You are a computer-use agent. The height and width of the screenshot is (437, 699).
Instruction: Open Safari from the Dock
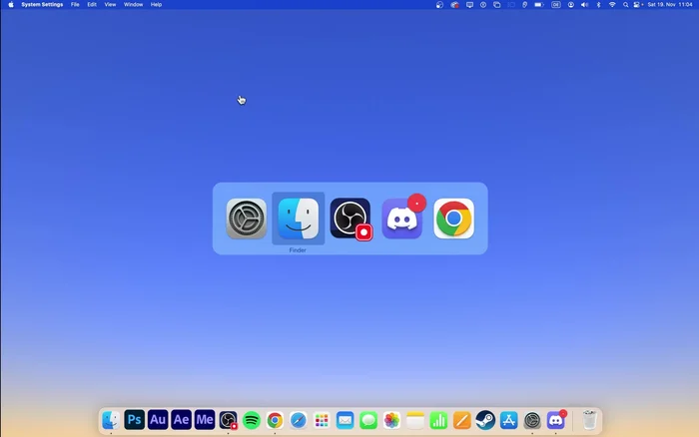coord(299,420)
